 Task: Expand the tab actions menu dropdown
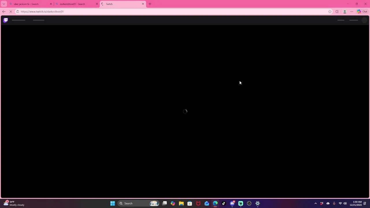(x=4, y=4)
